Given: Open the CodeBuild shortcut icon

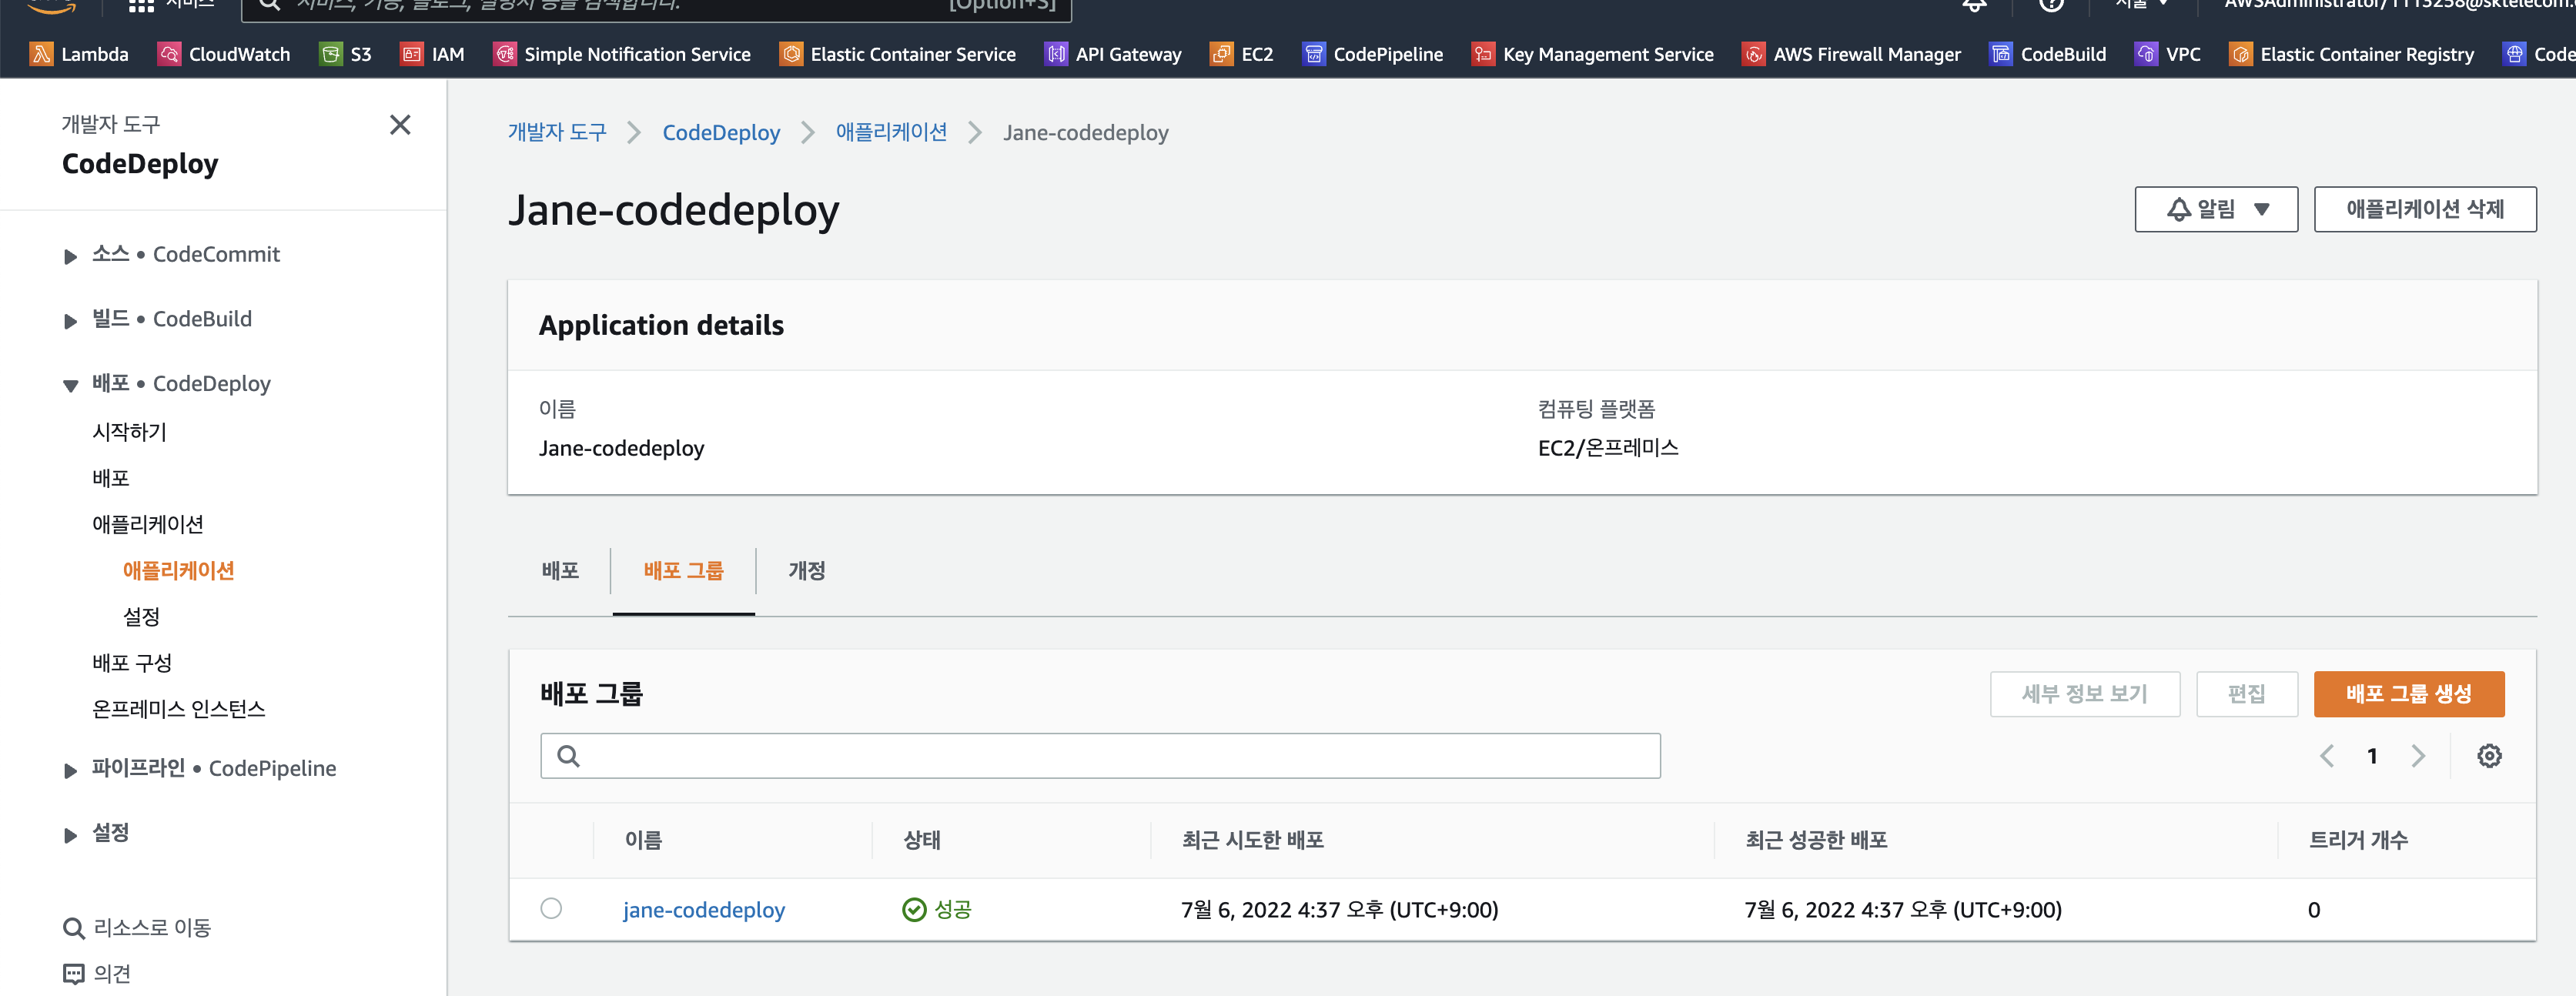Looking at the screenshot, I should (2001, 54).
